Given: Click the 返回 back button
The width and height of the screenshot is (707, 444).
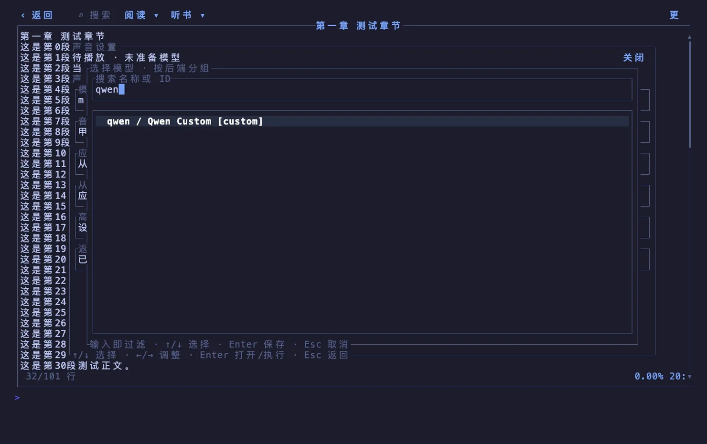Looking at the screenshot, I should click(37, 15).
